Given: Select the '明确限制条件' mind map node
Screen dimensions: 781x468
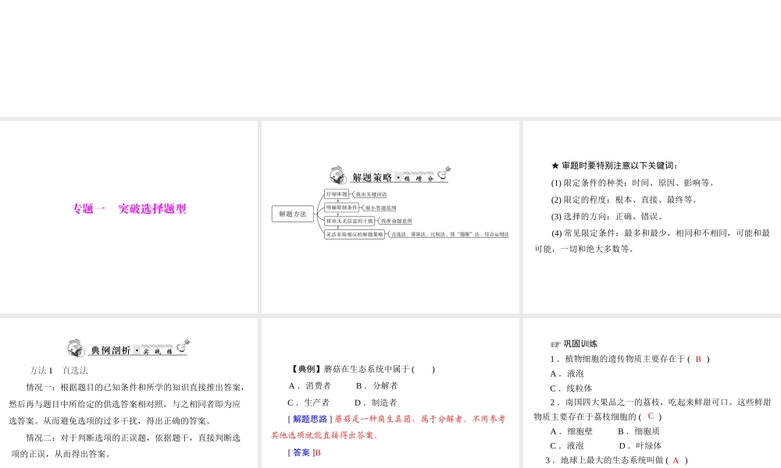Looking at the screenshot, I should click(342, 207).
